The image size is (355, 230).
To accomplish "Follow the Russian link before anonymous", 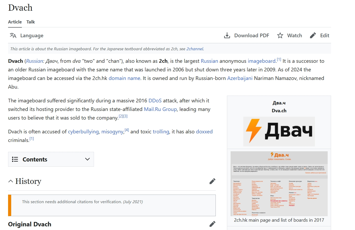I will 209,61.
